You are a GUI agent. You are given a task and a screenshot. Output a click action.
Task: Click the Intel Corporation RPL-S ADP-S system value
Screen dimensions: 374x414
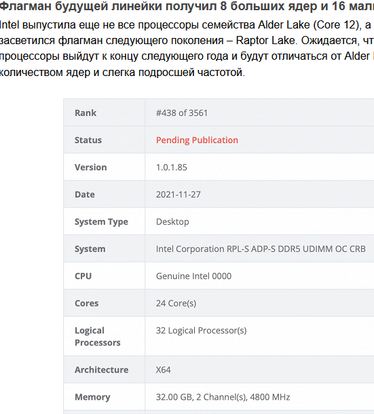(261, 249)
